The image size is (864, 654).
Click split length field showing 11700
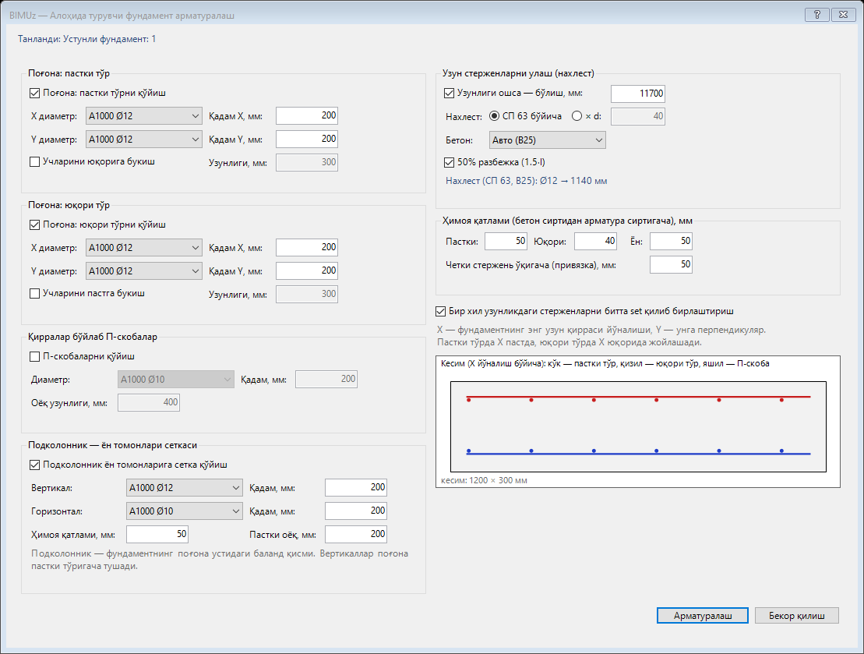tap(638, 94)
